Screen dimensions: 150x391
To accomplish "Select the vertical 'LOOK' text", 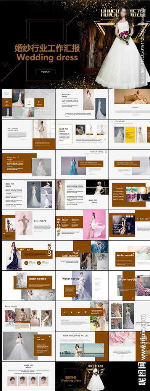I will 49,250.
